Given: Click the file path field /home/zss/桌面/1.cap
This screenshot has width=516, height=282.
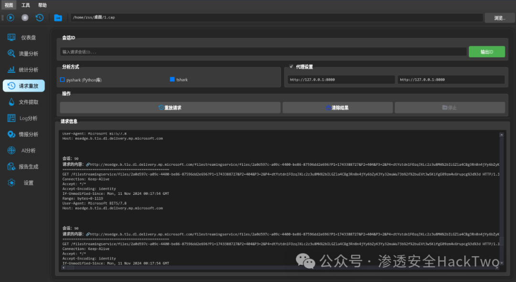Looking at the screenshot, I should (277, 18).
